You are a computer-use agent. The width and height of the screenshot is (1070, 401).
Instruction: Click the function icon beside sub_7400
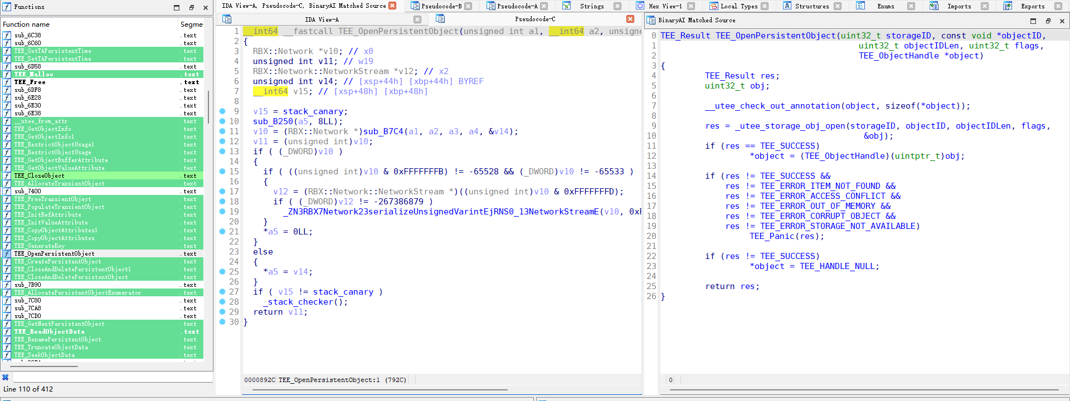(x=7, y=192)
